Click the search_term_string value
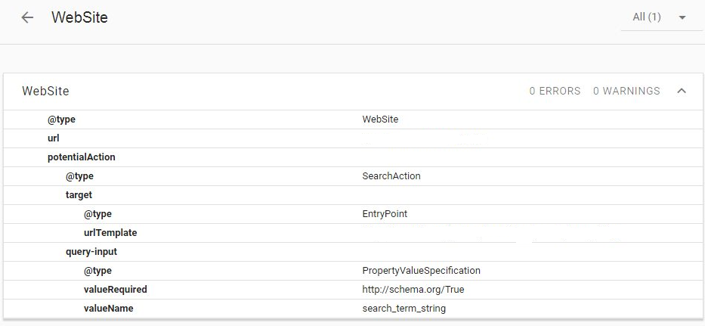The width and height of the screenshot is (705, 326). coord(404,309)
